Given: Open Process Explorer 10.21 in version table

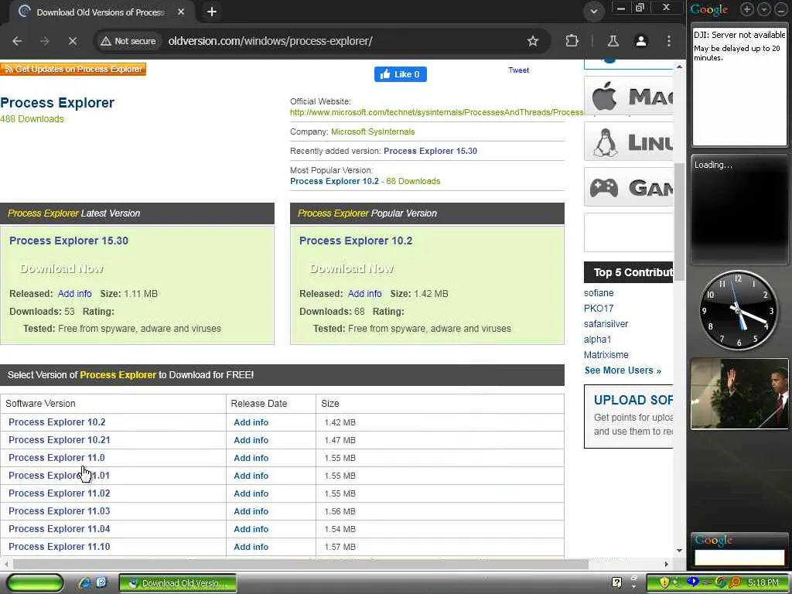Looking at the screenshot, I should (59, 440).
